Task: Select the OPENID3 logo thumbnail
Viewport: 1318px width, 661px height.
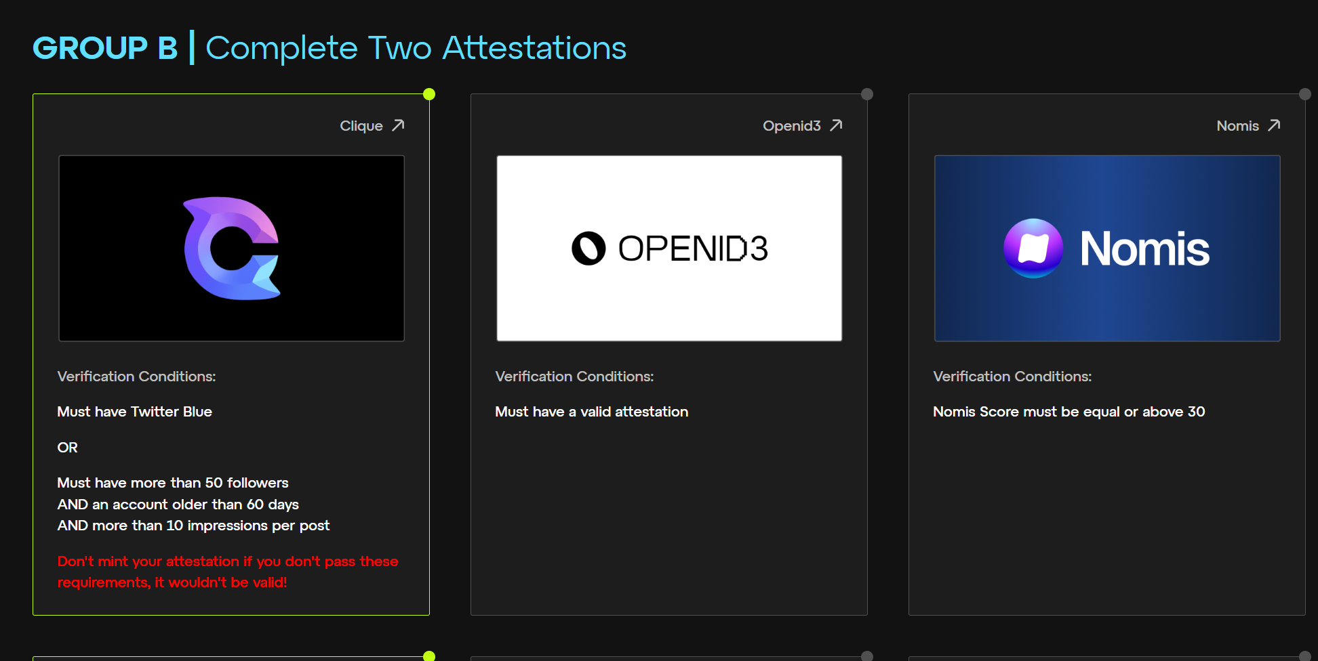Action: tap(669, 249)
